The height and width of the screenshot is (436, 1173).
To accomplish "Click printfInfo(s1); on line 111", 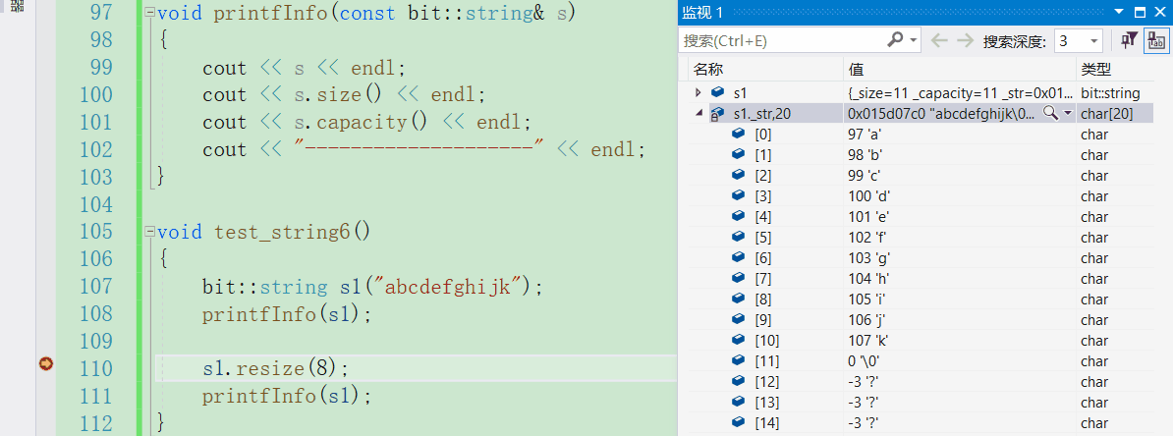I will click(x=287, y=396).
